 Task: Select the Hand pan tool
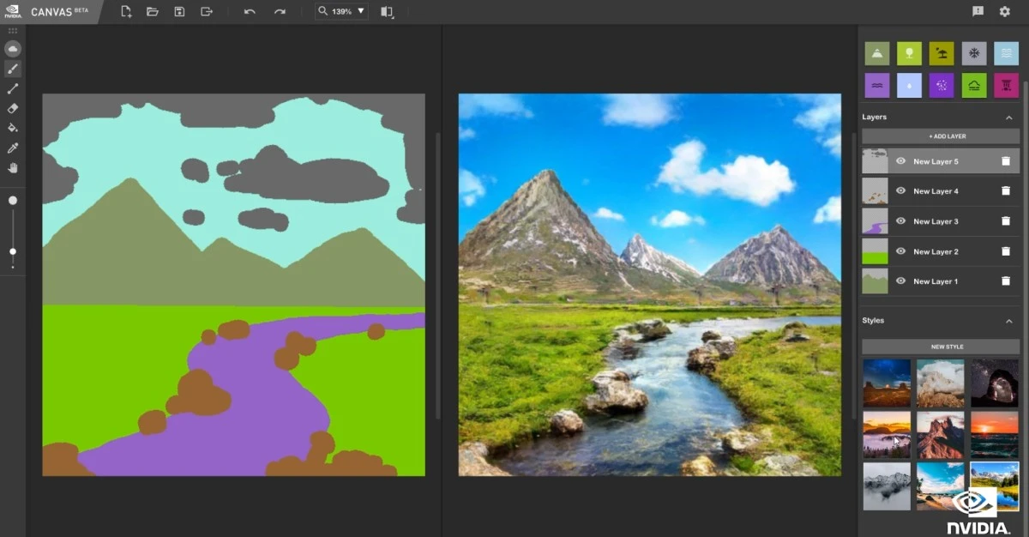coord(12,167)
